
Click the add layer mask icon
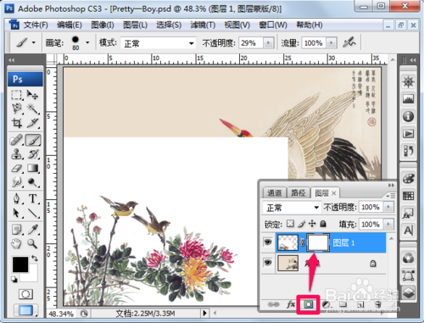click(x=308, y=304)
